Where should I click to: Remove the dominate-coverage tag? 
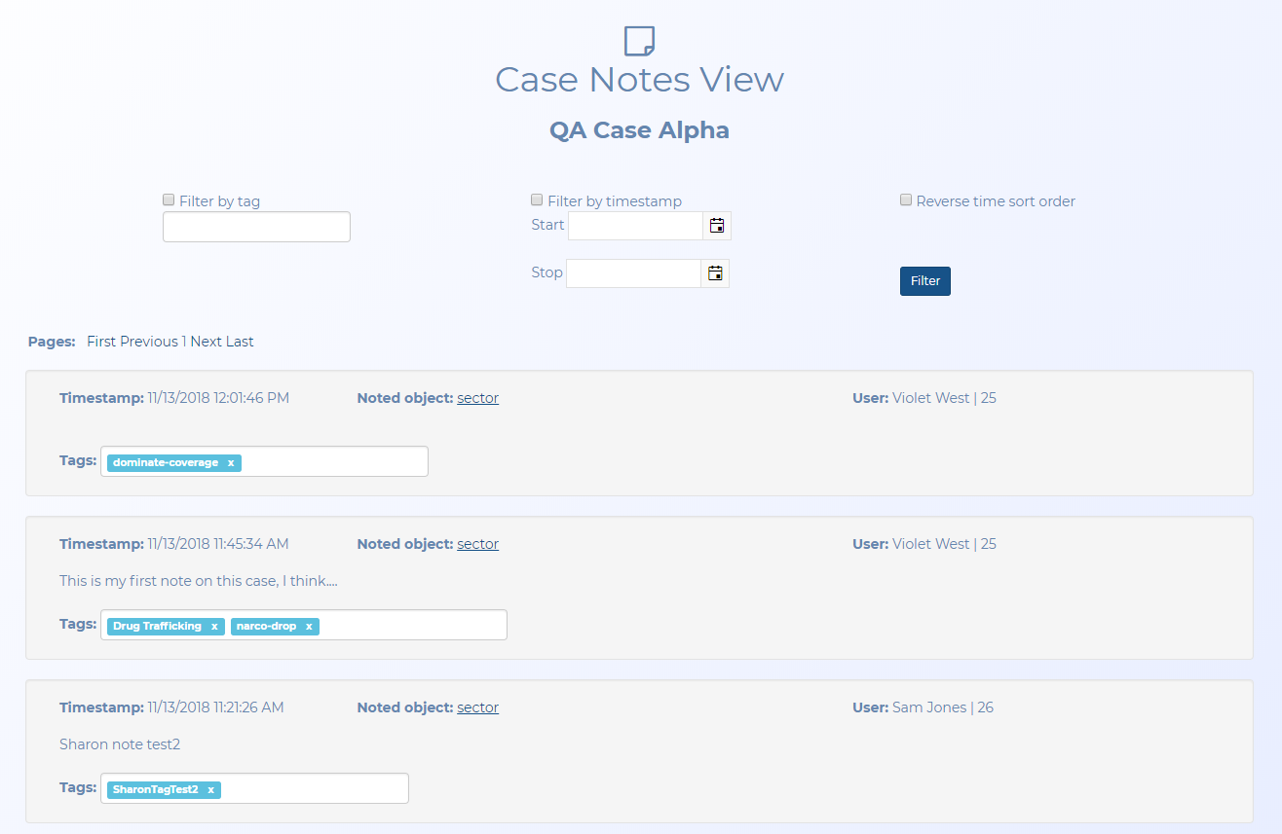tap(231, 463)
